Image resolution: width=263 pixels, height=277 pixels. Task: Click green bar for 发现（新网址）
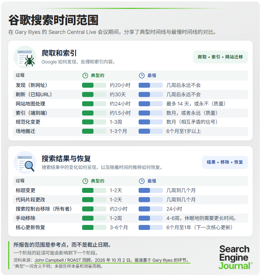tap(94, 85)
